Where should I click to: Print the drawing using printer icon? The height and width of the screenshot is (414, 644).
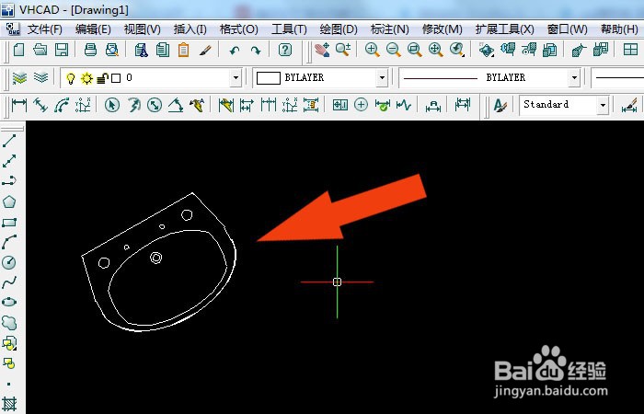pos(90,50)
